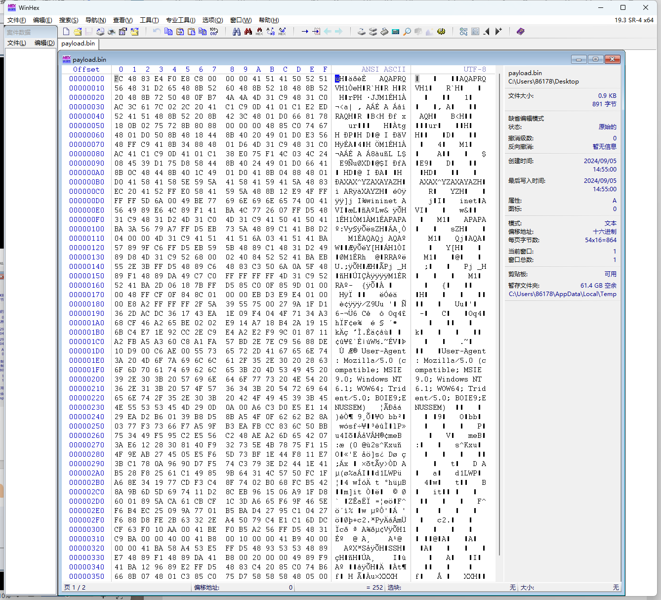Open the 选项(O) menu
Viewport: 661px width, 600px height.
click(213, 20)
